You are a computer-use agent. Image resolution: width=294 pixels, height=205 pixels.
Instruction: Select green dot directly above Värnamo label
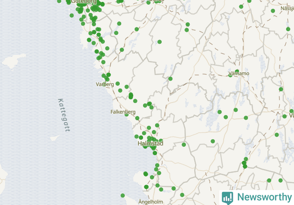click(237, 71)
